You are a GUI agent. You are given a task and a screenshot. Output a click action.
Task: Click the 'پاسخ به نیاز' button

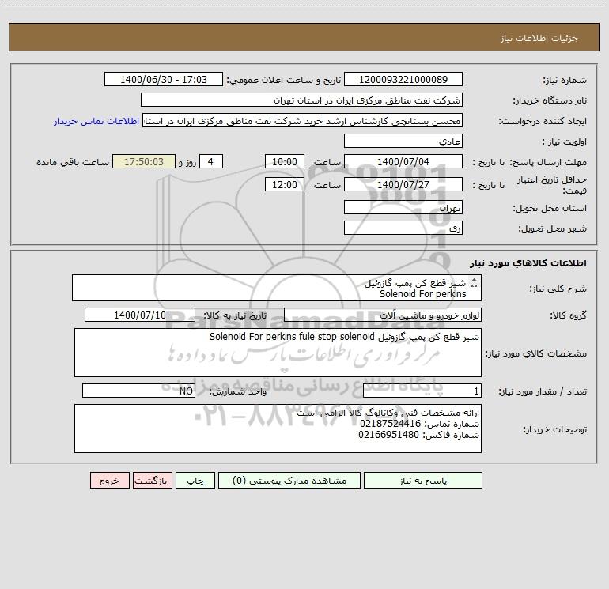[x=423, y=480]
